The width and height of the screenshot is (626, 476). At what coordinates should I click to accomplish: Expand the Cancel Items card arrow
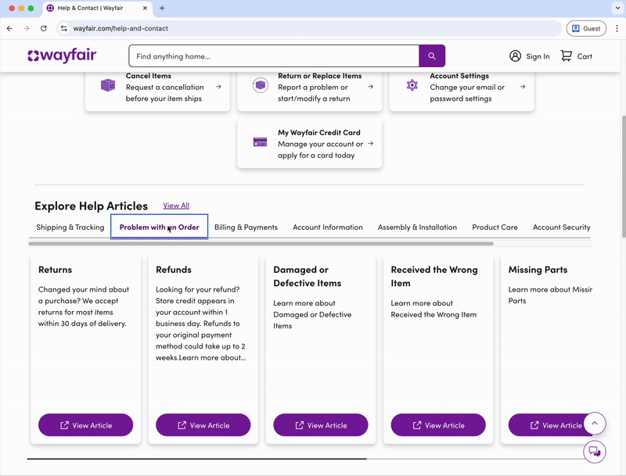[218, 87]
